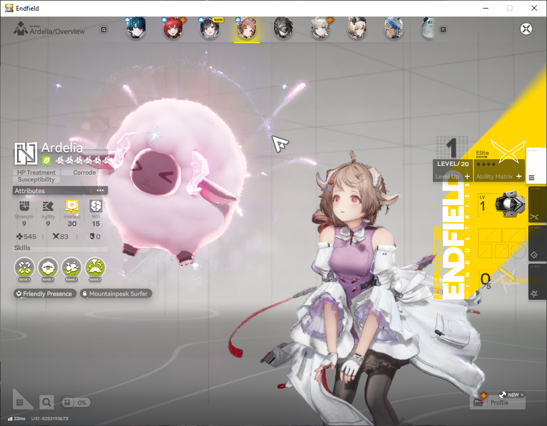The height and width of the screenshot is (426, 547).
Task: Click the 22ms network latency indicator
Action: tap(17, 419)
